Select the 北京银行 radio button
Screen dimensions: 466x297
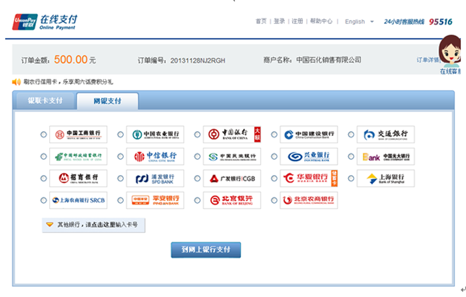point(197,200)
